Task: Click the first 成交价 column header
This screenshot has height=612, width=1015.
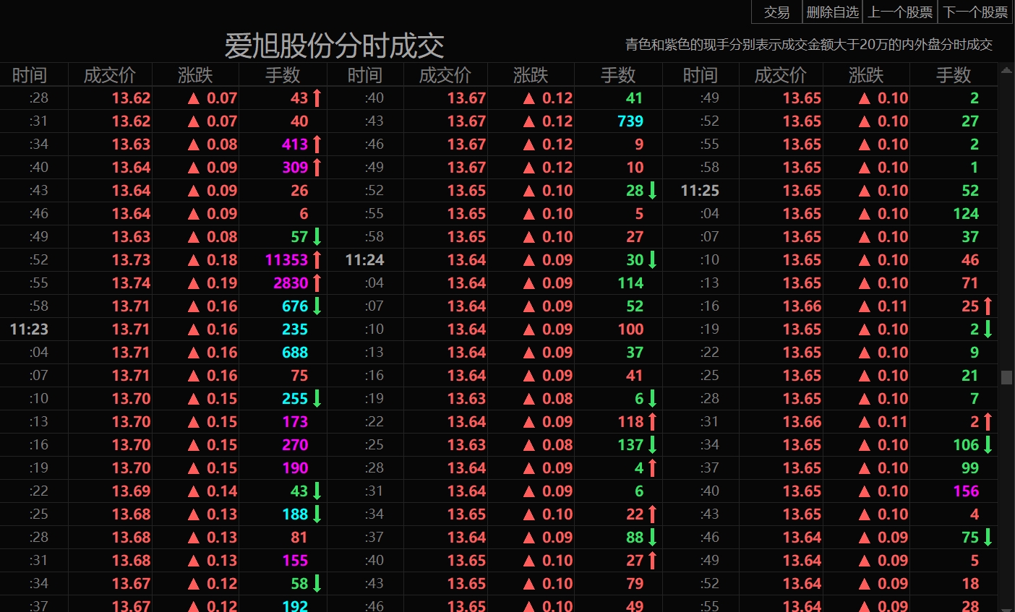Action: click(x=109, y=75)
